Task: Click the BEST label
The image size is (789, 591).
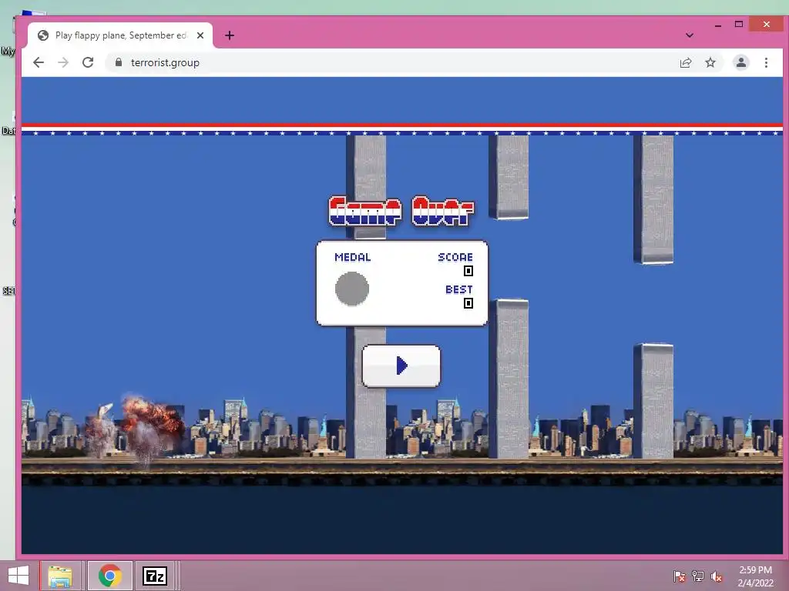Action: (x=459, y=289)
